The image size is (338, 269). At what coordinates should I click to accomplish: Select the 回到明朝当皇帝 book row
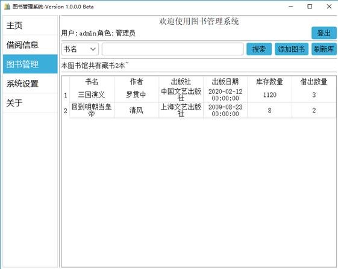pos(202,110)
